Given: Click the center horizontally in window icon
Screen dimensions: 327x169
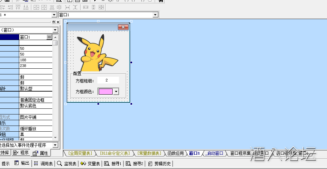Looking at the screenshot, I should point(36,7).
